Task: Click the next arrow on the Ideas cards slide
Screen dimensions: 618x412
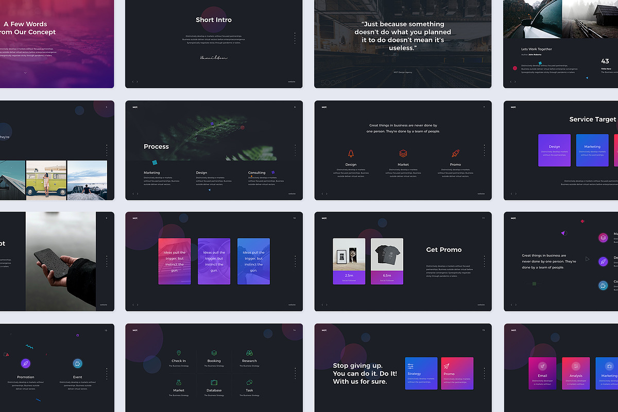Action: pos(137,305)
